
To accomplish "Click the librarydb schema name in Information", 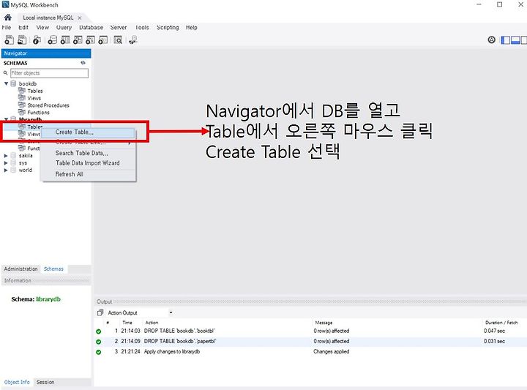I will 48,299.
